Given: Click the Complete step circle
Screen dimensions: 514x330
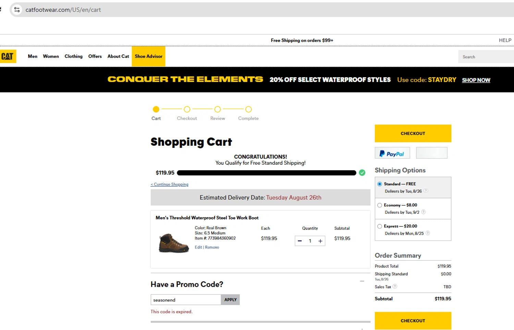Looking at the screenshot, I should [x=248, y=109].
